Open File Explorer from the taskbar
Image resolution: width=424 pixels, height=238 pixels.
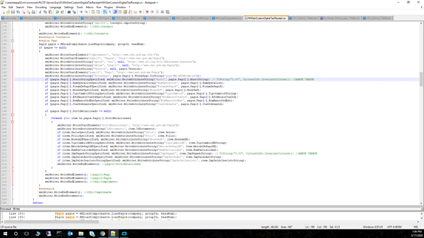pos(81,234)
